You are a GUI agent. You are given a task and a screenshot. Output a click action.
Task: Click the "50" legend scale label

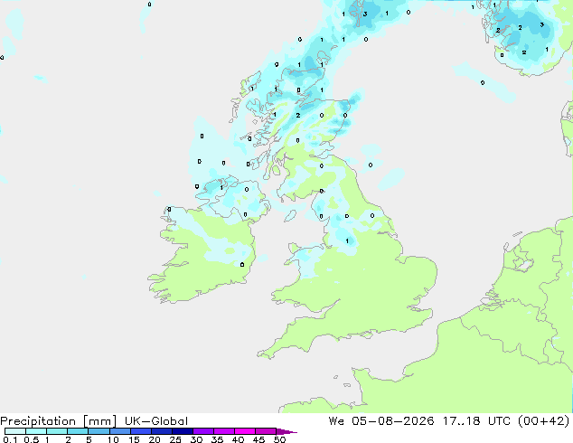click(x=279, y=439)
